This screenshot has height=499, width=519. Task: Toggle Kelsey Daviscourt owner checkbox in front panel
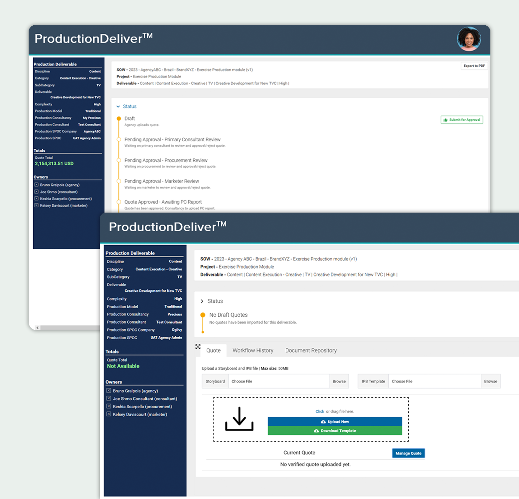[109, 414]
